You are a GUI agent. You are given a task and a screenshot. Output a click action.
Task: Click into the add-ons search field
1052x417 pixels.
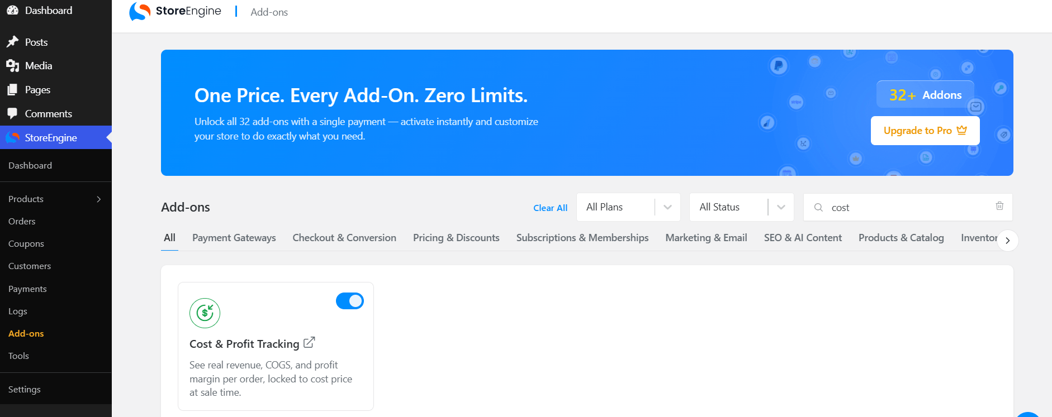coord(908,207)
